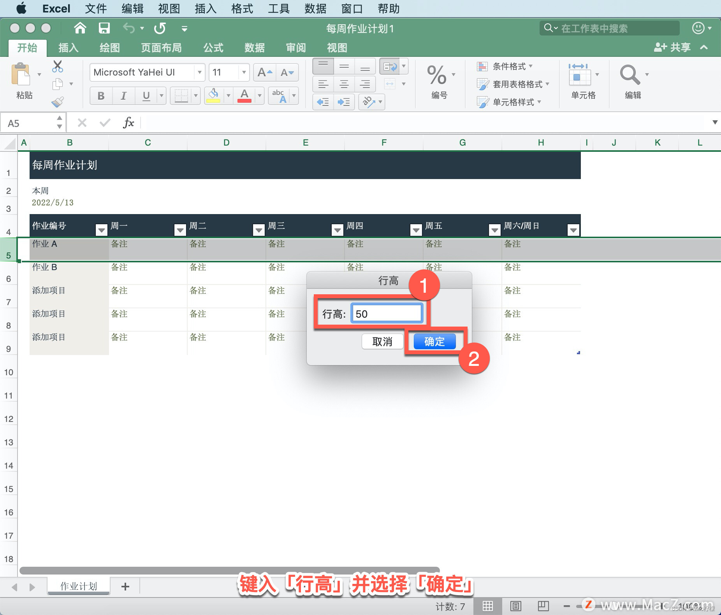Click the 共享 share button
Image resolution: width=721 pixels, height=615 pixels.
click(672, 47)
